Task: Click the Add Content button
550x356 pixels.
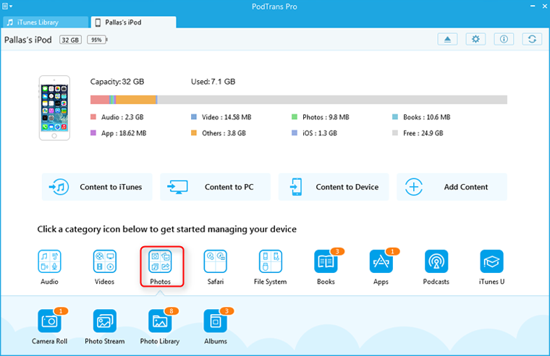Action: [452, 187]
